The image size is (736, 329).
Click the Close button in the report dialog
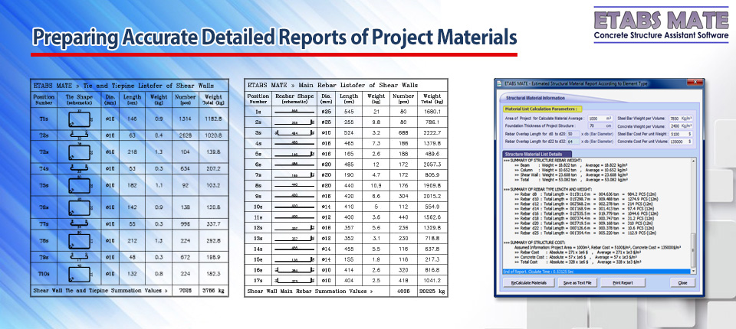coord(682,282)
